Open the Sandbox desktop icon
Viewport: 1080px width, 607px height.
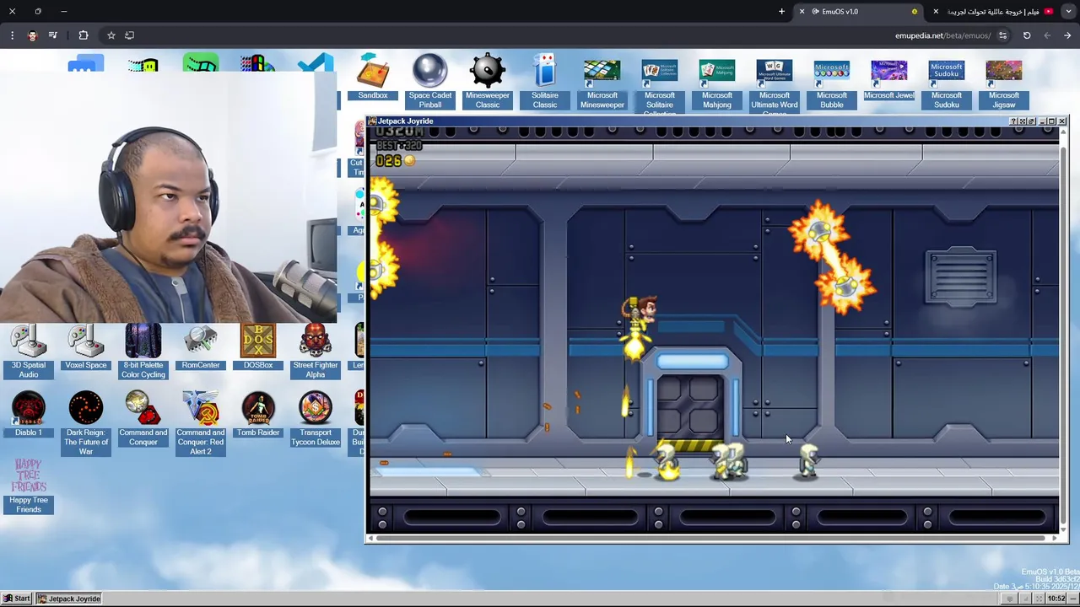[372, 78]
